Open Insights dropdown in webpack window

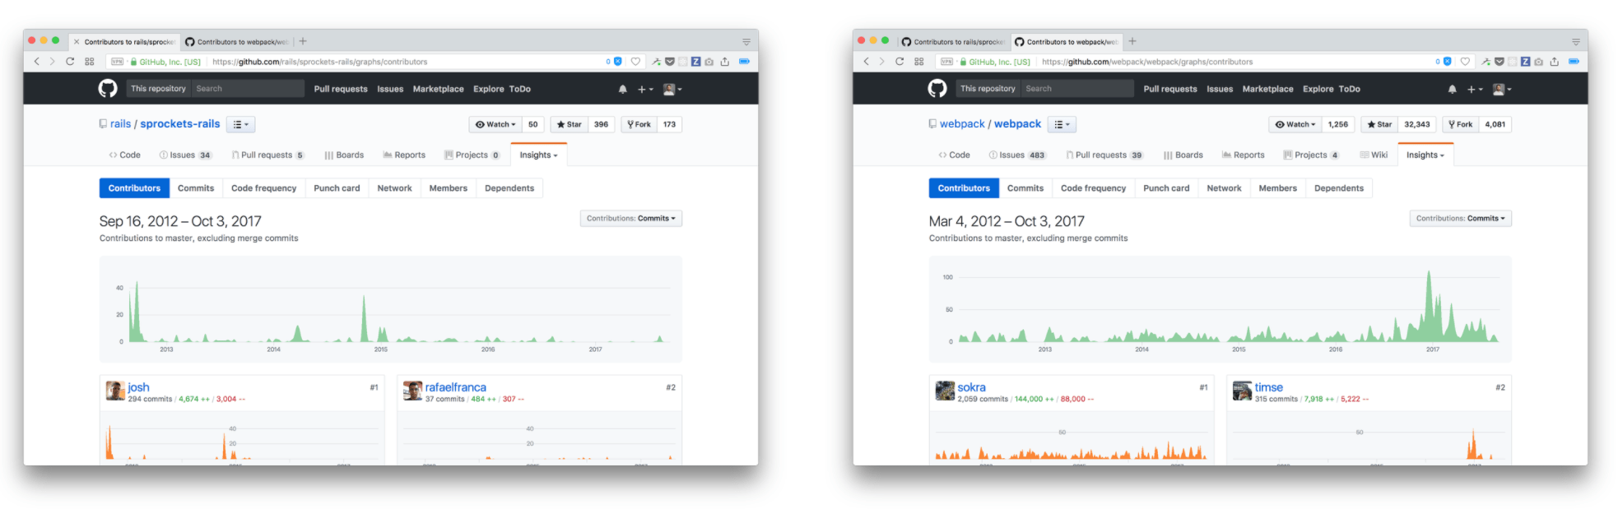click(x=1425, y=155)
